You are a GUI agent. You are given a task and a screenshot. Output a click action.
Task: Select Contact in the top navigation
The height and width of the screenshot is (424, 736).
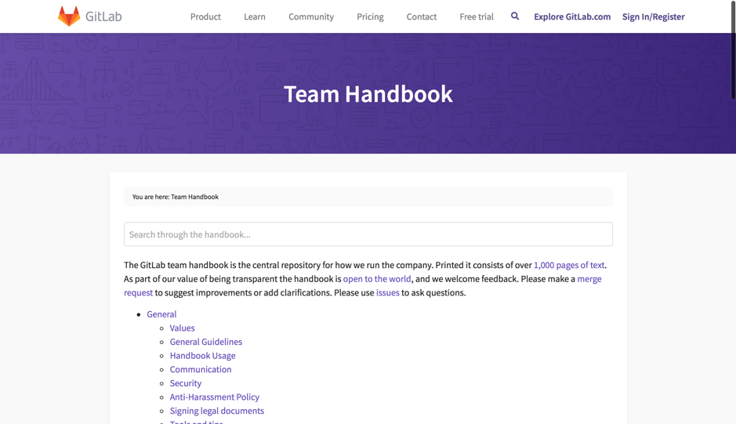[x=421, y=16]
